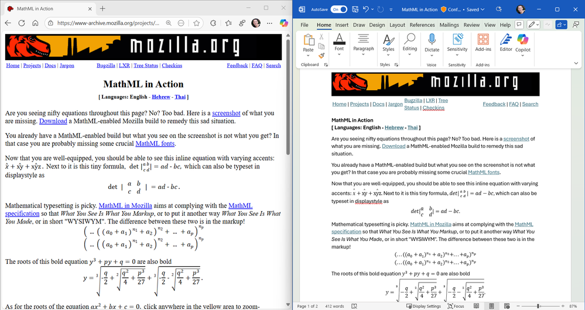585x310 pixels.
Task: Click Redo in Word title bar
Action: tap(381, 9)
